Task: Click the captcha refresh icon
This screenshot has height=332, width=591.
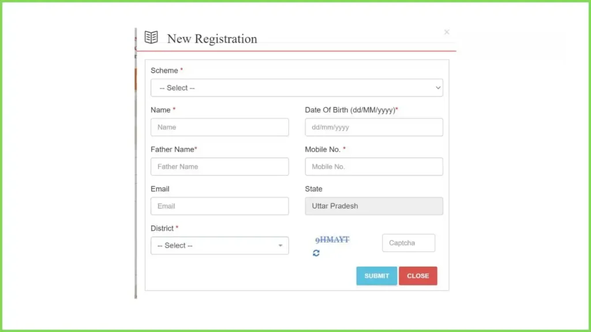Action: pos(316,253)
